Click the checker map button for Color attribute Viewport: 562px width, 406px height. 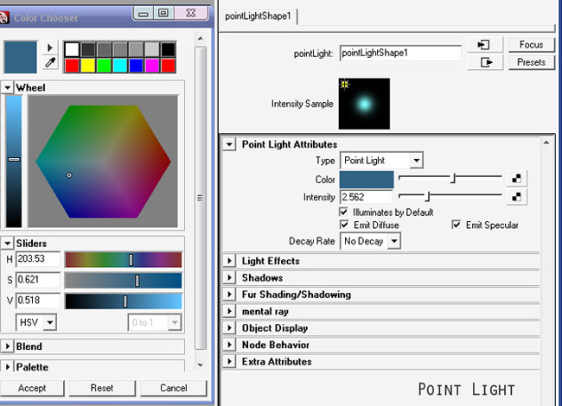point(516,178)
